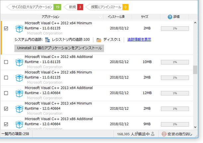
Task: Click the window resize grip in status bar
Action: pos(196,136)
